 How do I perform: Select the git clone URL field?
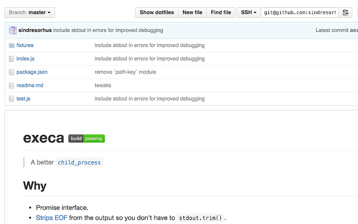[299, 12]
